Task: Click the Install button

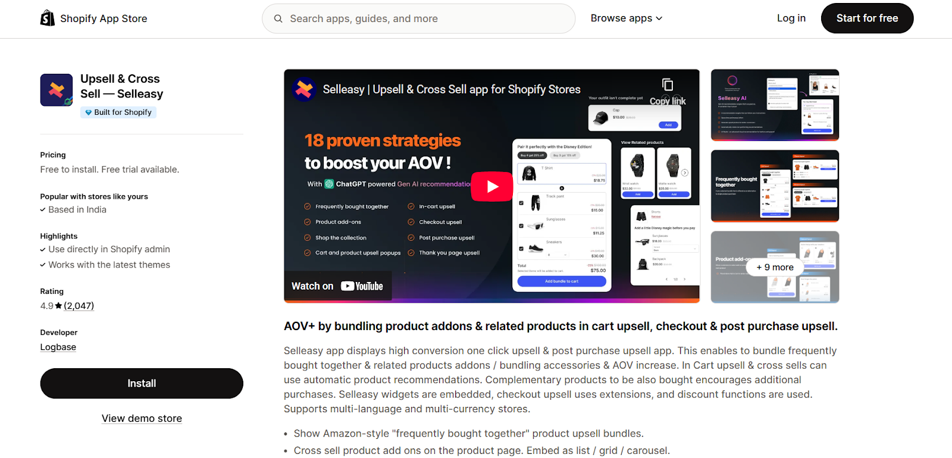Action: (x=142, y=384)
